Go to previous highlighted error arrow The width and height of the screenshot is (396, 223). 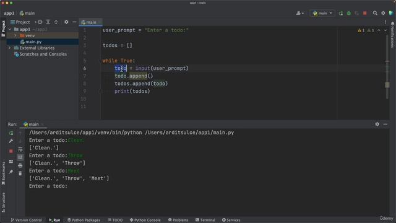coord(379,30)
